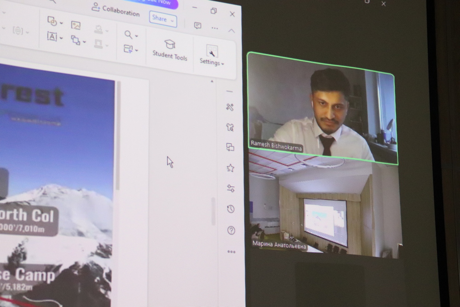Click the star icon in right sidebar
The height and width of the screenshot is (307, 460).
pyautogui.click(x=230, y=168)
